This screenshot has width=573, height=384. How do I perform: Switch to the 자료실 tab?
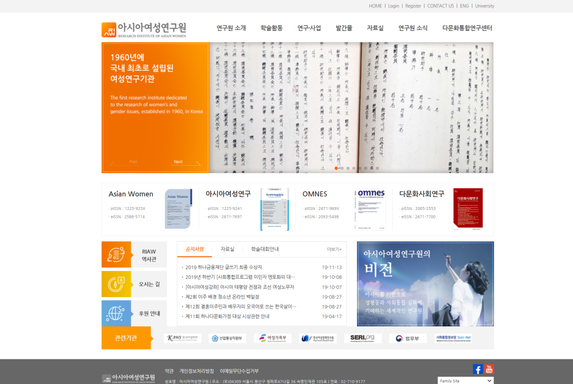pos(227,249)
